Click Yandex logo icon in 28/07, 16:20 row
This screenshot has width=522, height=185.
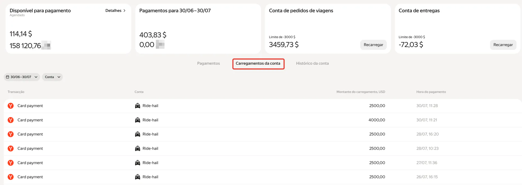pyautogui.click(x=11, y=134)
